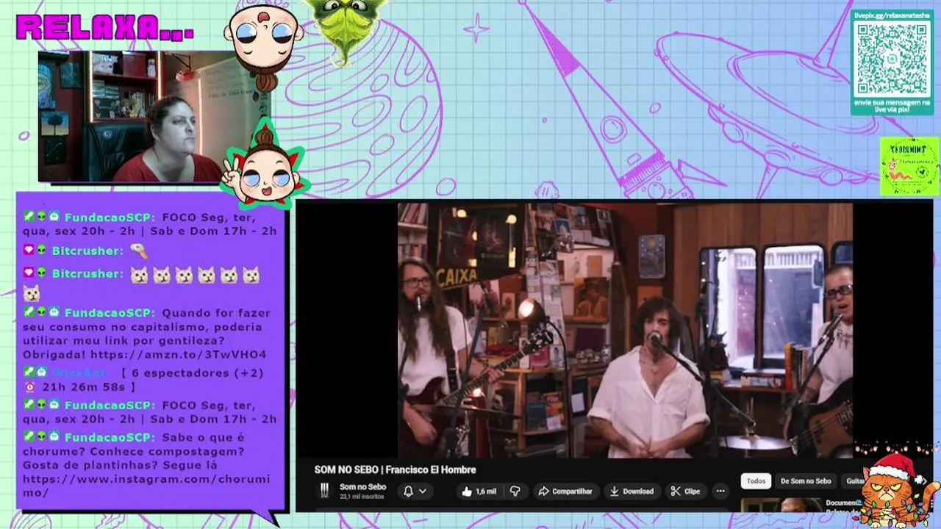941x529 pixels.
Task: Click the green monster mascot at top
Action: point(346,27)
